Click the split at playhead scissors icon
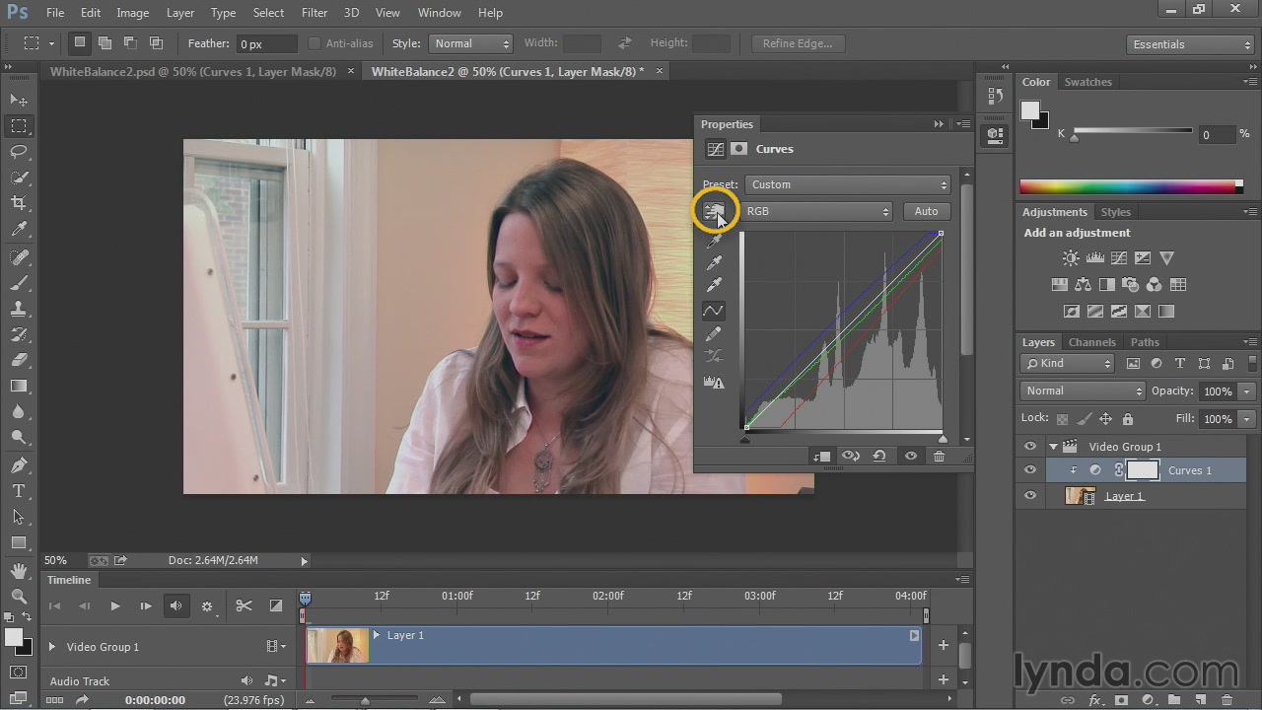1262x710 pixels. [x=244, y=606]
